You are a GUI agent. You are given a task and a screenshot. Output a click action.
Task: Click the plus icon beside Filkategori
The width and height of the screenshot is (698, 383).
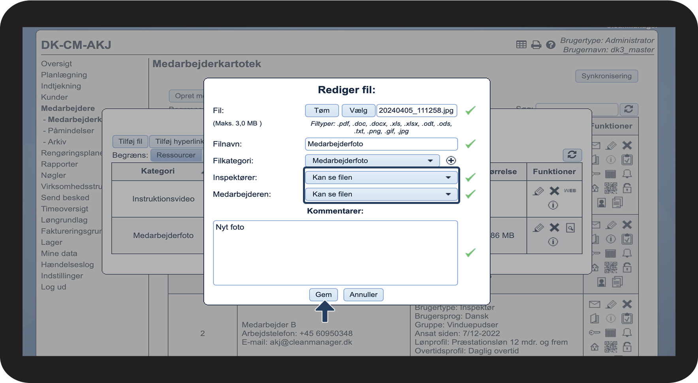(x=451, y=161)
